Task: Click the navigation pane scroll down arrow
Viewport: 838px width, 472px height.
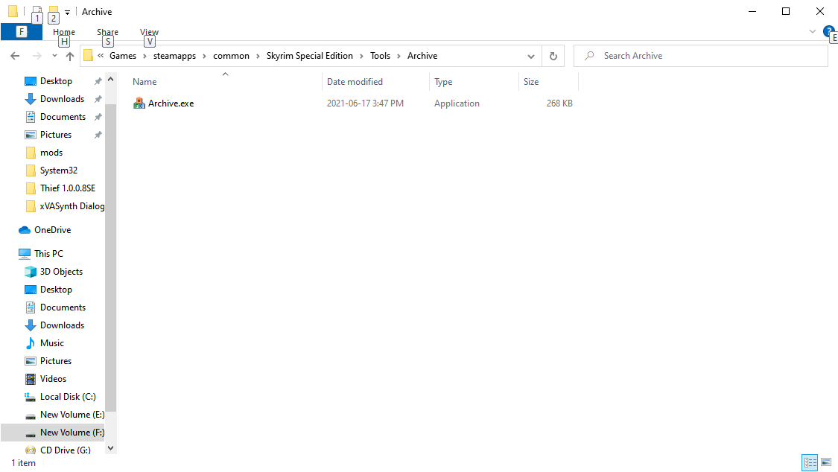Action: point(111,448)
